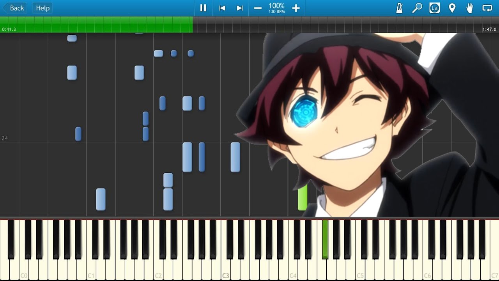Decrease playback speed with minus
Image resolution: width=499 pixels, height=281 pixels.
pyautogui.click(x=258, y=8)
